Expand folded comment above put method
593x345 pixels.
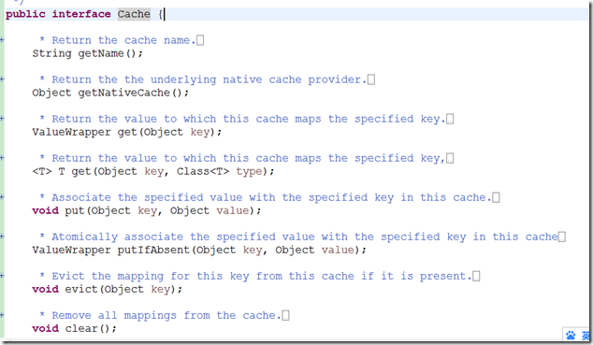2,197
